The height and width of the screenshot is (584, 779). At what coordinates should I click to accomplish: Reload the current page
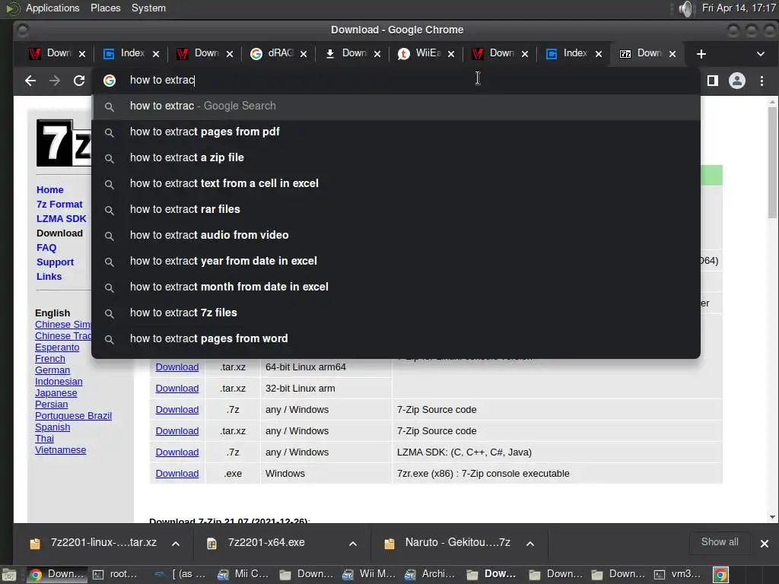(79, 81)
